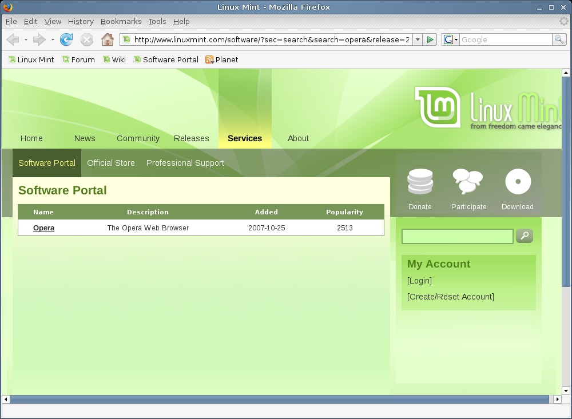Click the vertical scrollbar thumb
The image size is (572, 419).
[566, 181]
